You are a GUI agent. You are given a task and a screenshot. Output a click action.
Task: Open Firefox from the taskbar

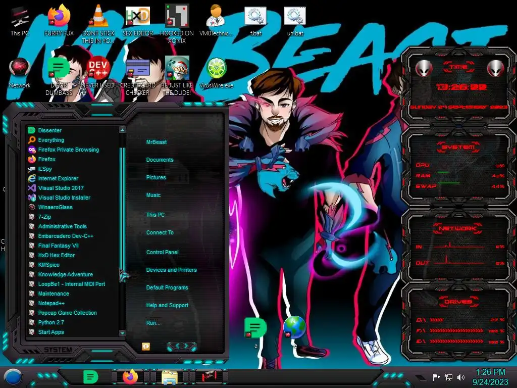click(x=130, y=377)
